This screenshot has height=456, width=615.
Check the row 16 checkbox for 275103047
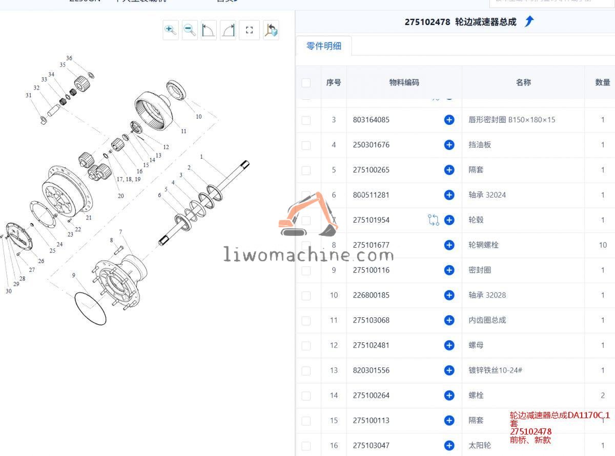point(306,446)
